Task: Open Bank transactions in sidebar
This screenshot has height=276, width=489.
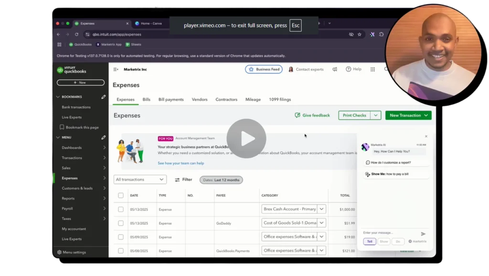Action: click(76, 107)
